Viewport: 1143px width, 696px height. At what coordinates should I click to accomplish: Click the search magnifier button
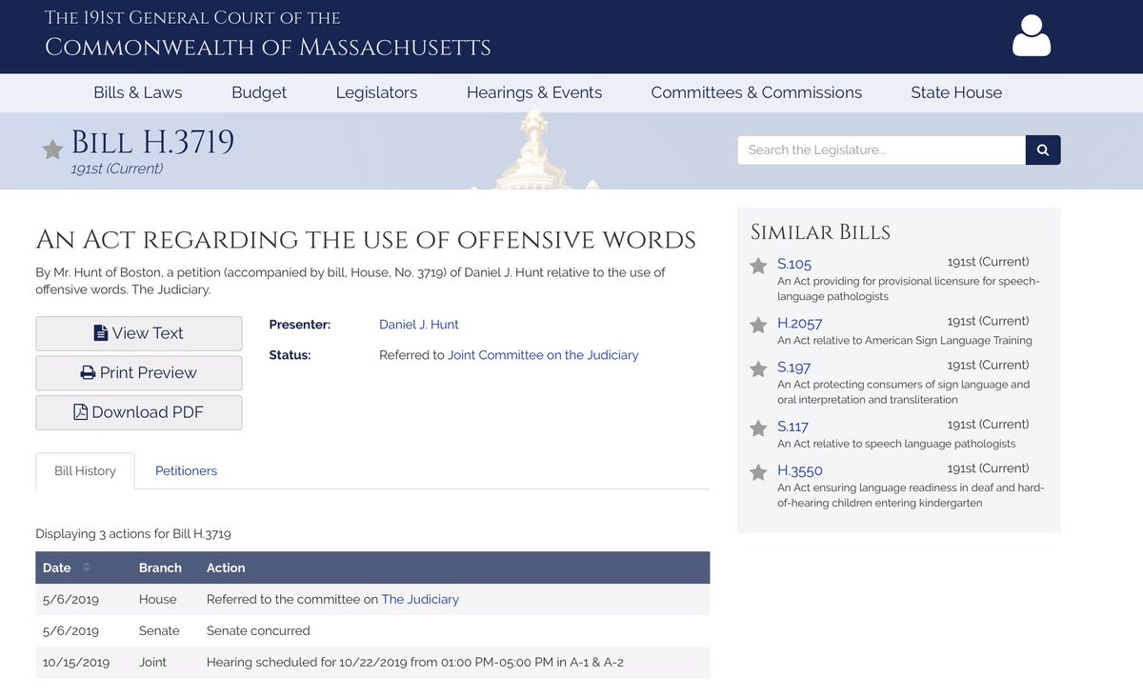point(1043,149)
